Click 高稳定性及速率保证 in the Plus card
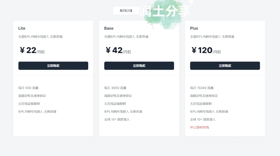Screen dimensions: 280x156 tap(204, 96)
